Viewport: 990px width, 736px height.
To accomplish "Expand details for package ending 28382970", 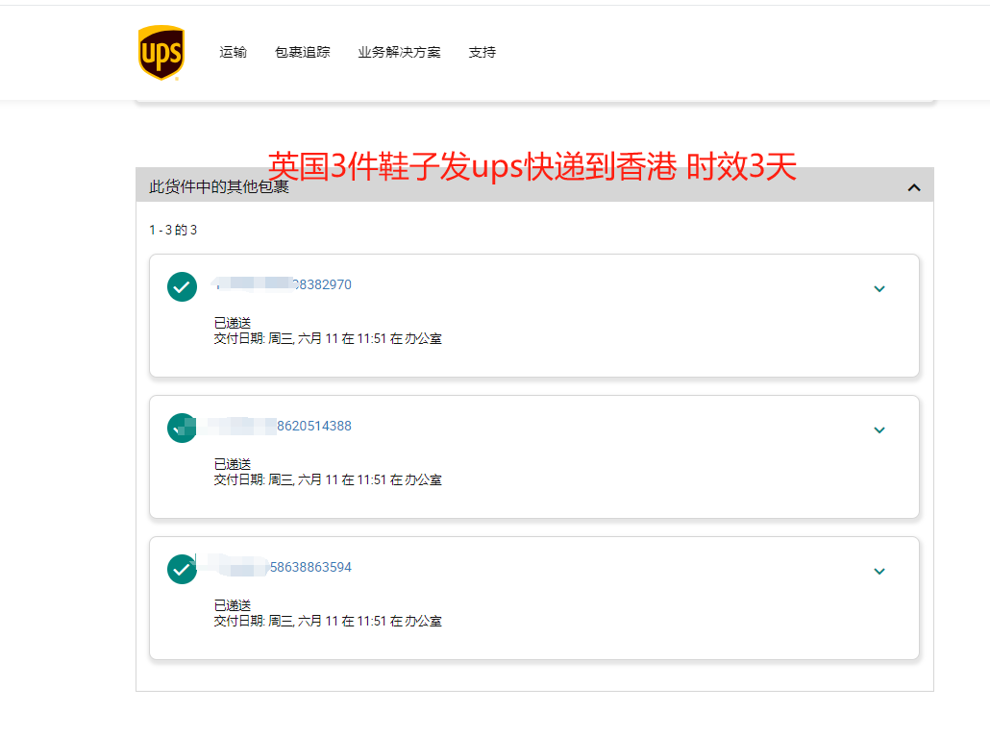I will point(879,288).
